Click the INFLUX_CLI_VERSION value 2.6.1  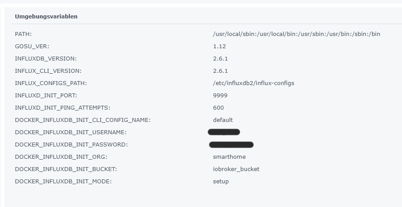click(221, 71)
